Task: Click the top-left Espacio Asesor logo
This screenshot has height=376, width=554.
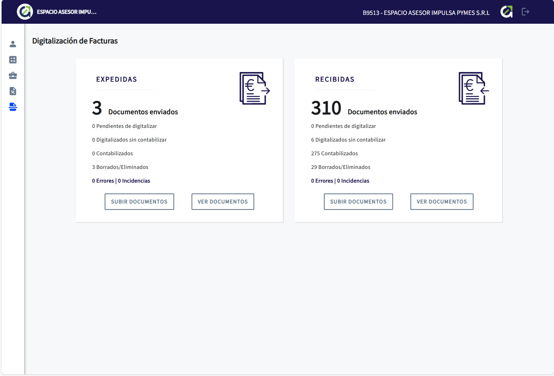Action: pos(25,12)
